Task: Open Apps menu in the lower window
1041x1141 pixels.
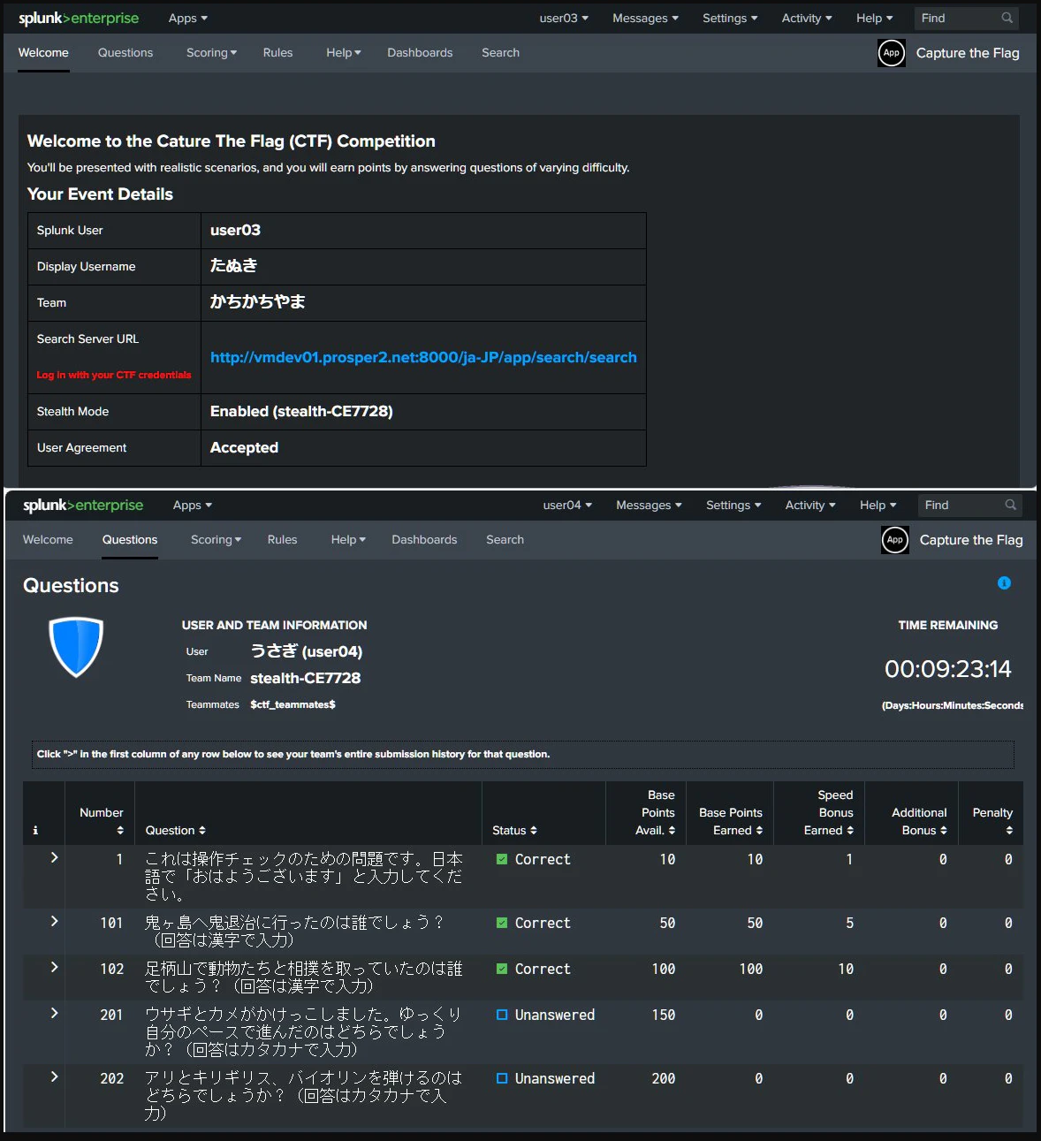Action: (x=193, y=505)
